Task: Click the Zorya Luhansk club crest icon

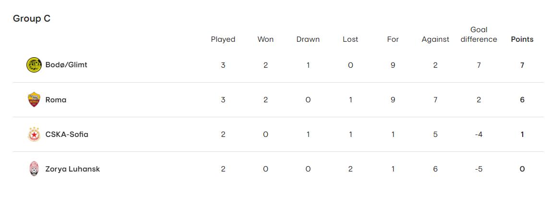Action: [x=34, y=169]
